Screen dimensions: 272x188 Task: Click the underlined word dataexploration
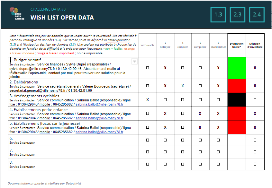[119, 40]
